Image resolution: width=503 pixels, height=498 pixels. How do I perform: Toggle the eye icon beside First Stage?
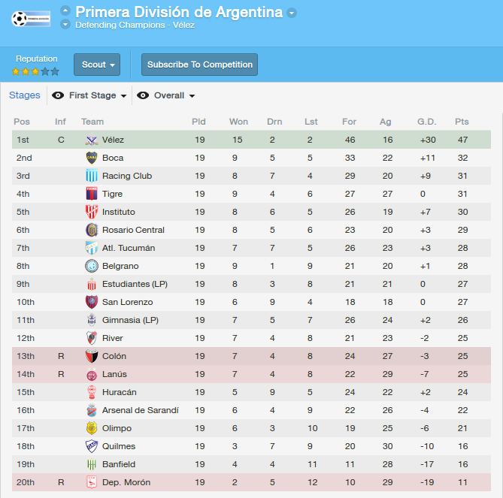[58, 95]
